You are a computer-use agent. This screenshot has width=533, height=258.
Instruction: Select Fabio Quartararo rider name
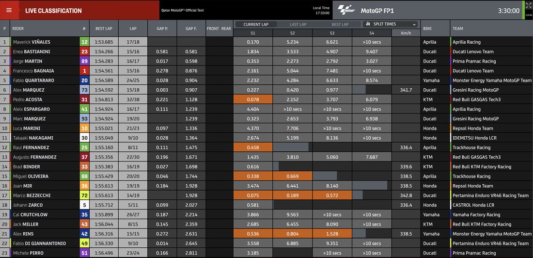(x=33, y=81)
